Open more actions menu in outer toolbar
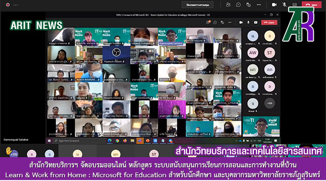 259,5
